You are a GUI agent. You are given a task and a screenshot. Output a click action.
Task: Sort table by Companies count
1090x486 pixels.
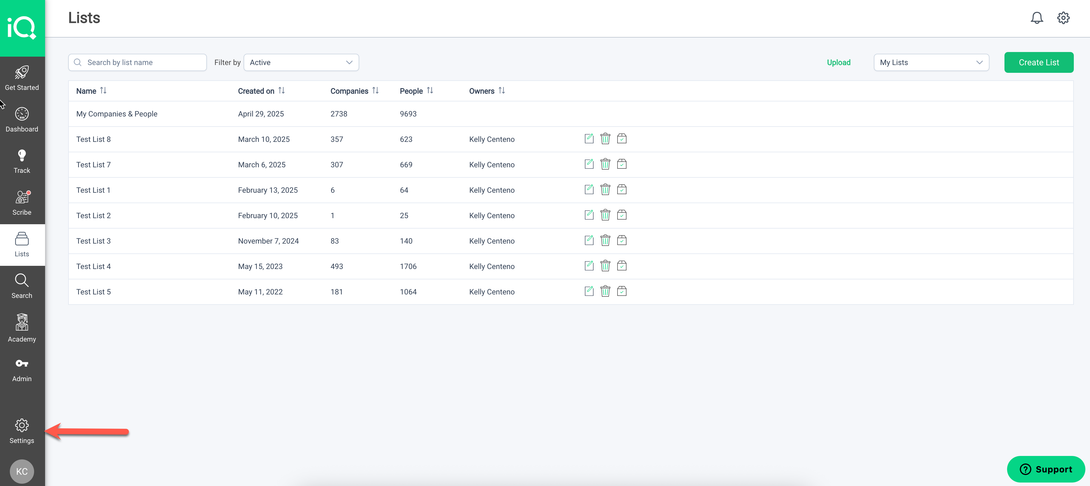[x=375, y=90]
